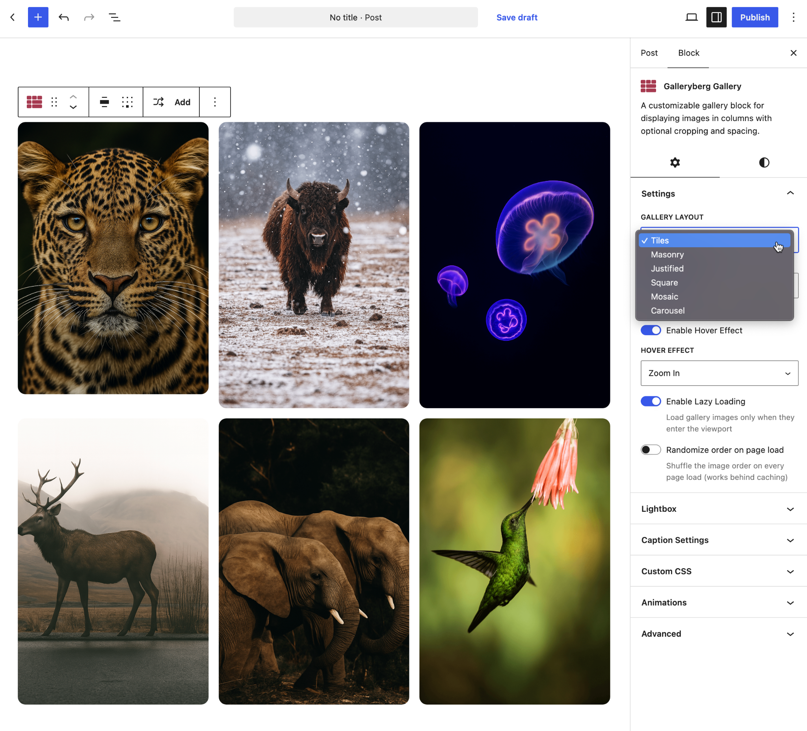Select Carousel layout option
The width and height of the screenshot is (807, 731).
(x=714, y=310)
